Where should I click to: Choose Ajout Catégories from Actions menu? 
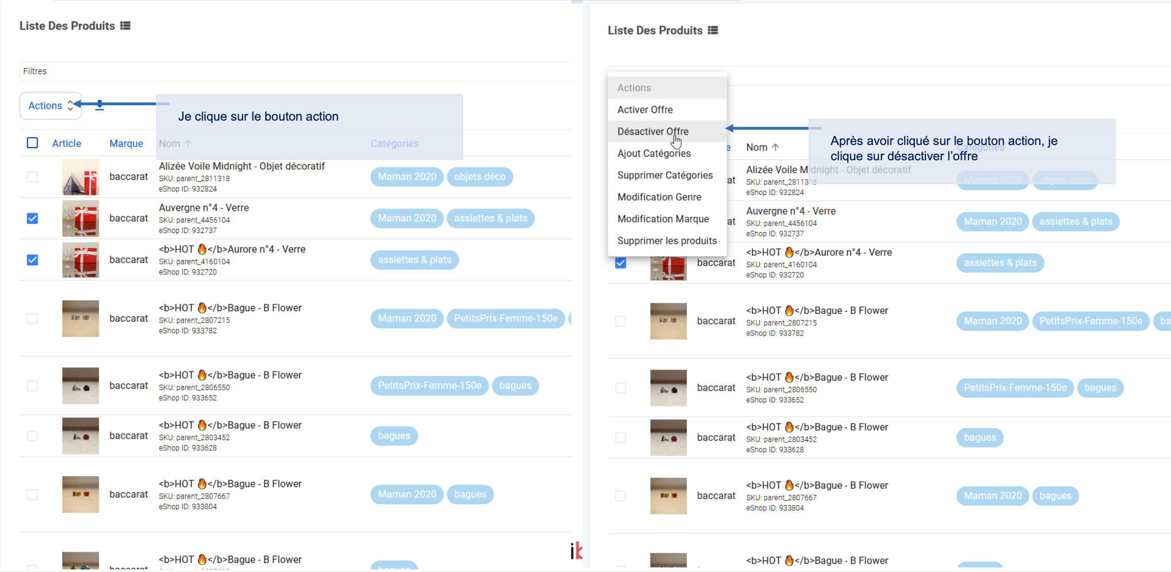click(667, 153)
